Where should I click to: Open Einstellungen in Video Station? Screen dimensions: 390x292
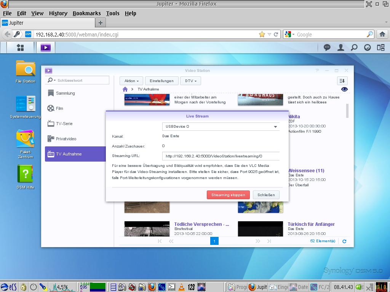pos(161,81)
